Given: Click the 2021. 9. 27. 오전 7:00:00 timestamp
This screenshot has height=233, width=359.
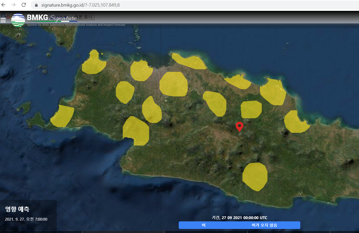Looking at the screenshot, I should (26, 219).
